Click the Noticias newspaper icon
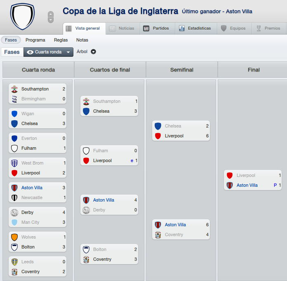Screen dimensions: 287x281 coord(113,28)
